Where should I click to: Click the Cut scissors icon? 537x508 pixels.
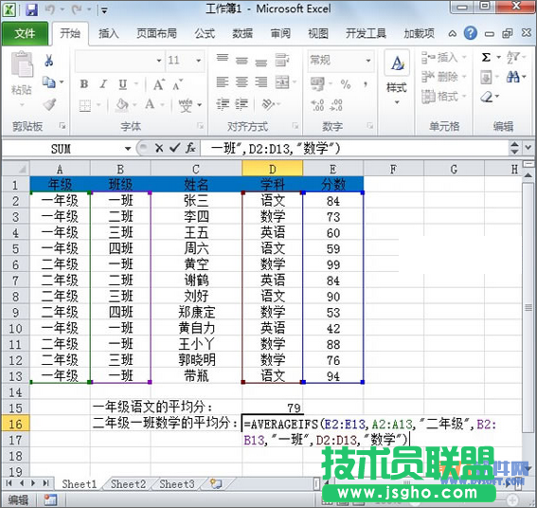(x=48, y=61)
